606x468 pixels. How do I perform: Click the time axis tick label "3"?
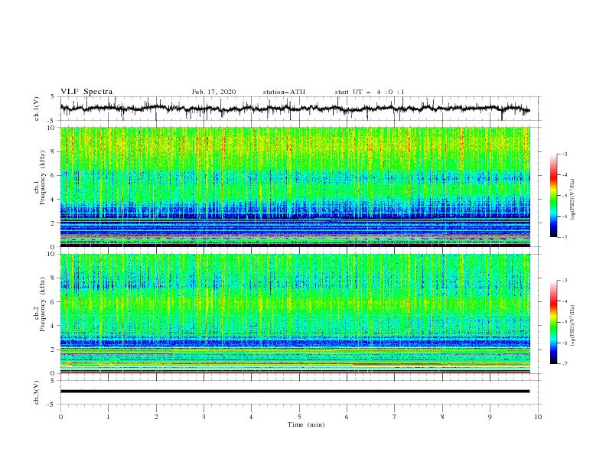tap(204, 417)
